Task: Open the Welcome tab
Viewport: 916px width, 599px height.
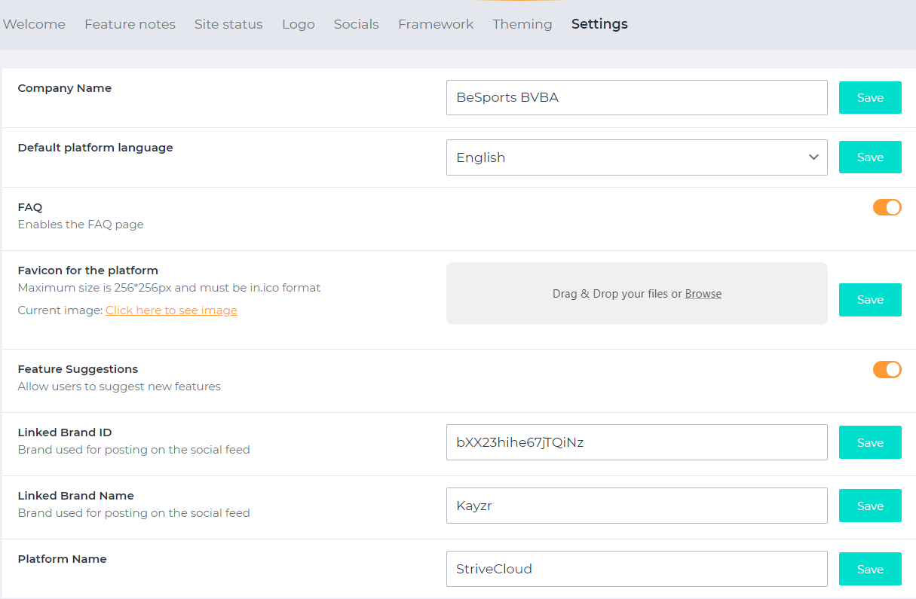Action: pos(34,24)
